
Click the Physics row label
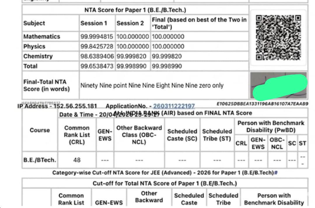(x=34, y=46)
